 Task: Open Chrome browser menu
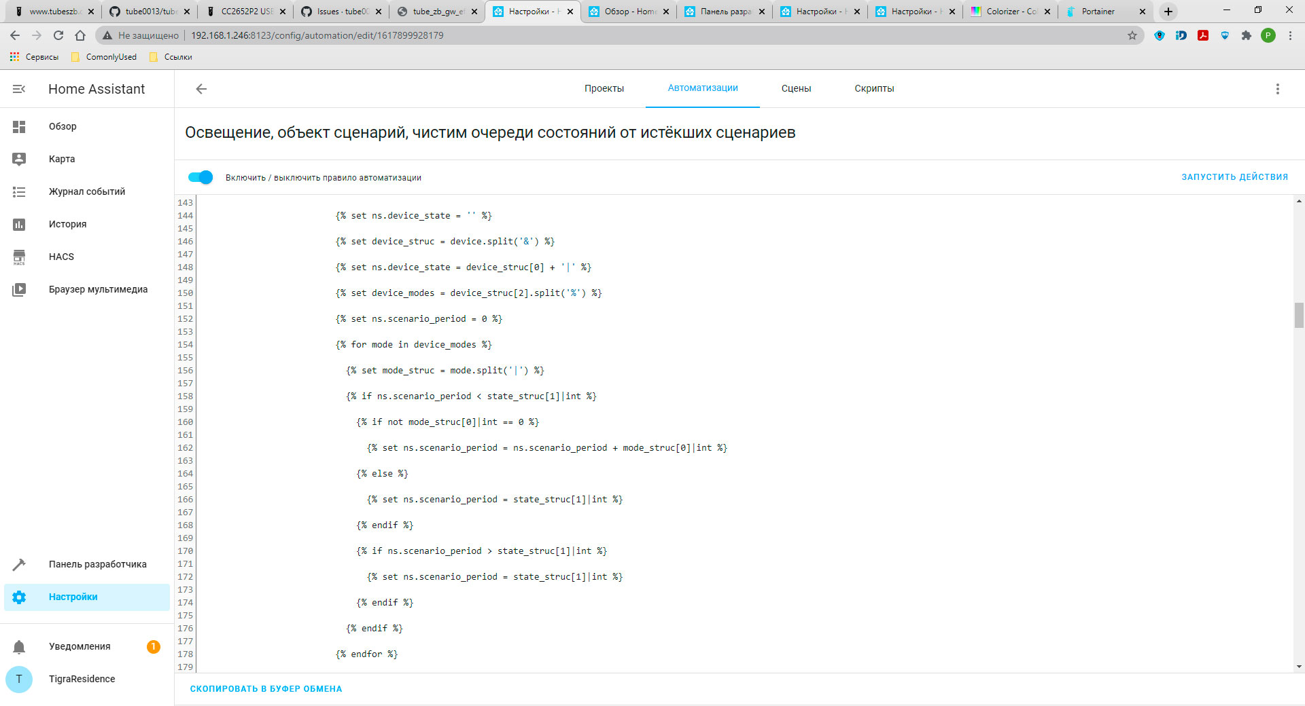tap(1291, 35)
